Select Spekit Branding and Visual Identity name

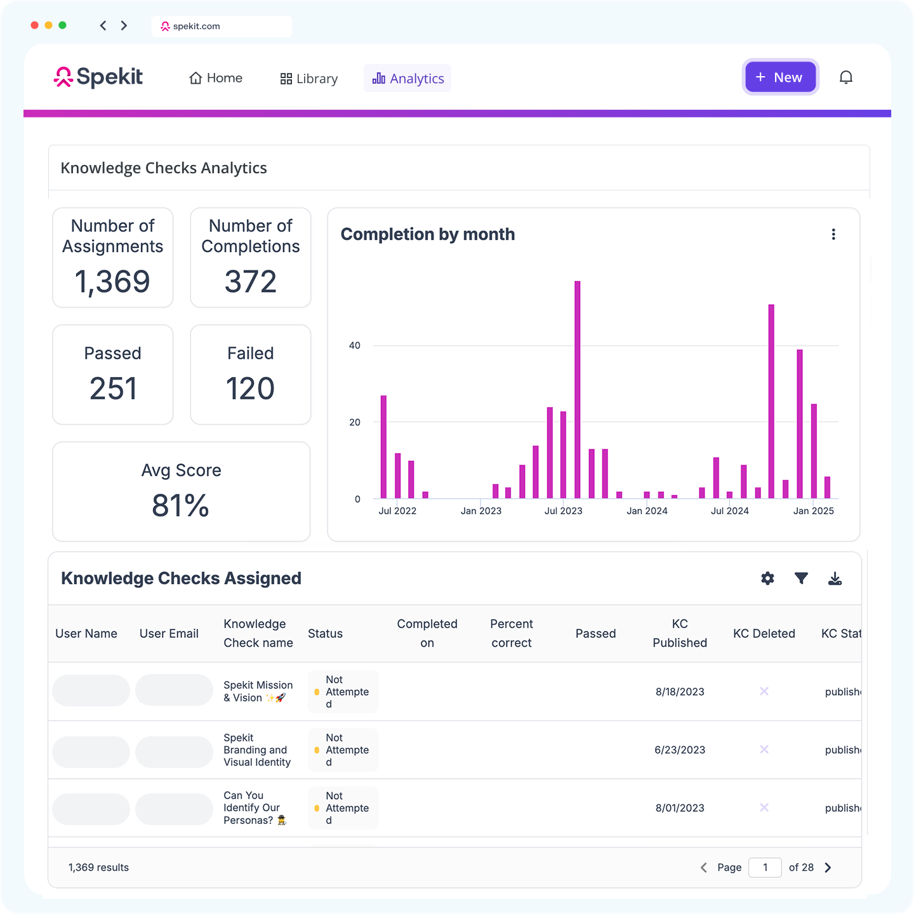point(257,750)
